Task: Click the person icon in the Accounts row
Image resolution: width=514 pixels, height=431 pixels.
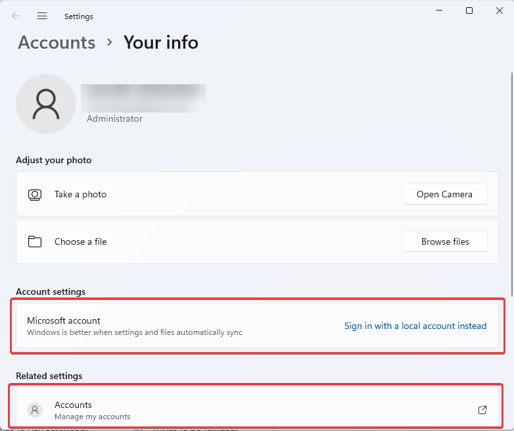Action: pyautogui.click(x=35, y=410)
